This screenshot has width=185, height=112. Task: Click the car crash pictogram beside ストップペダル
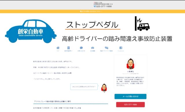[x=142, y=24]
